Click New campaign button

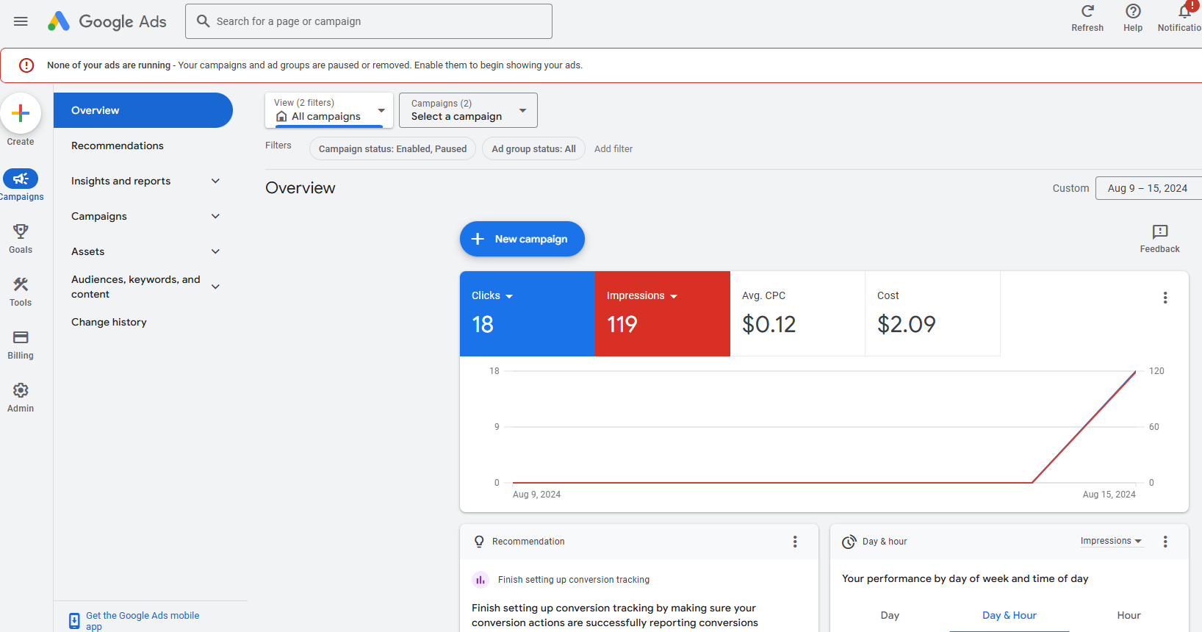tap(522, 239)
